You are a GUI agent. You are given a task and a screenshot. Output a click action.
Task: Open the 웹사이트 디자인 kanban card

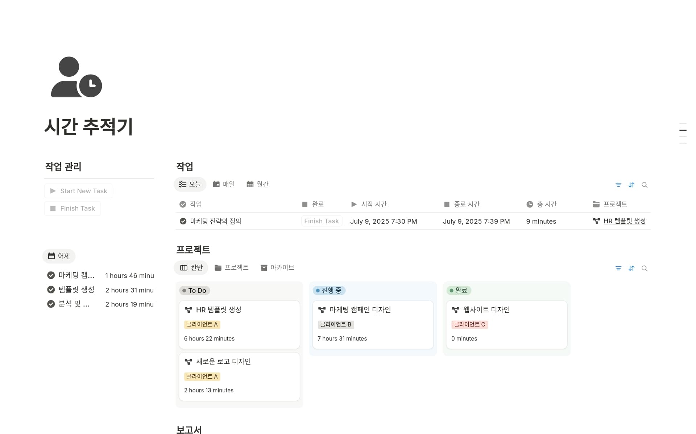click(x=486, y=310)
